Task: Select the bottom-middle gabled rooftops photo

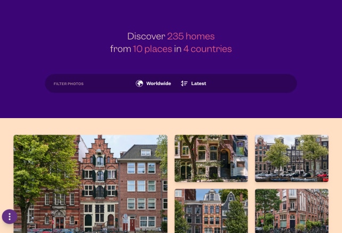Action: click(x=211, y=211)
